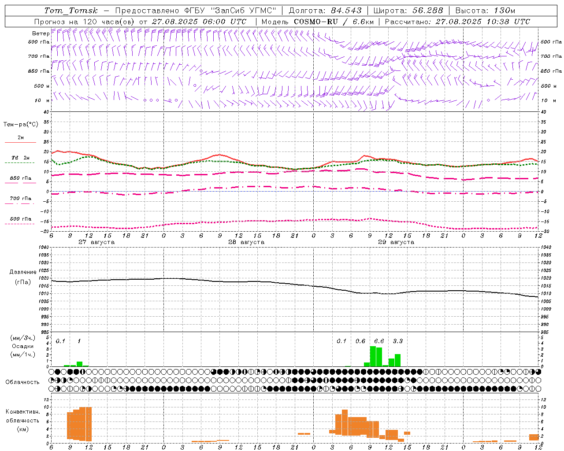Click the "850 гПа" temperature legend label
This screenshot has width=564, height=451.
pos(21,178)
